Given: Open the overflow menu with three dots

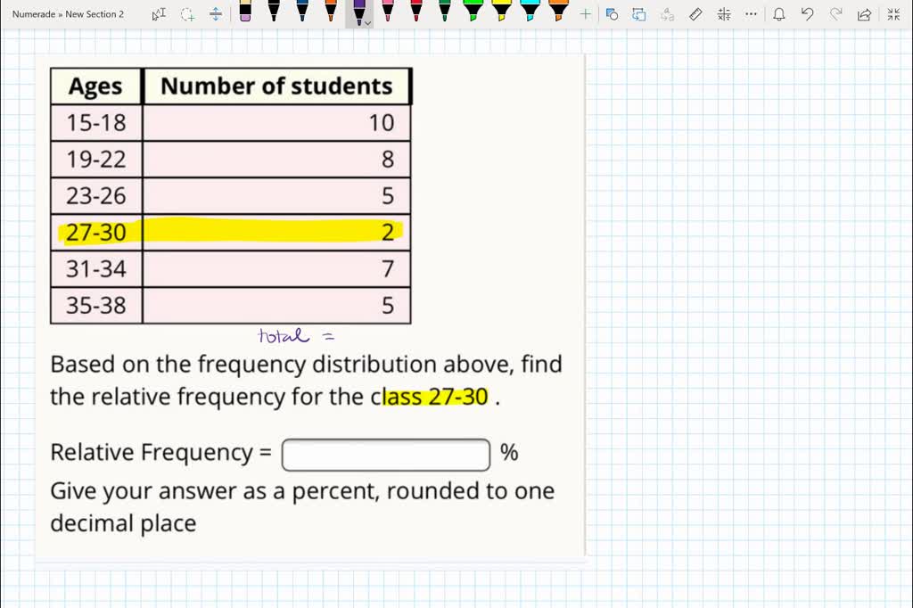Looking at the screenshot, I should (750, 14).
